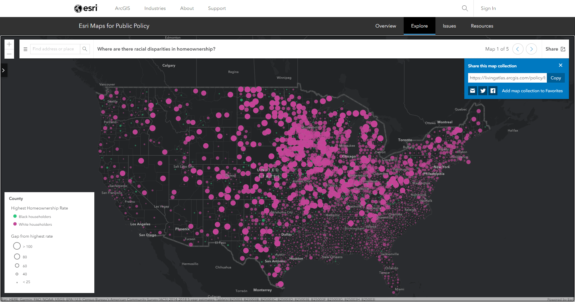Image resolution: width=575 pixels, height=302 pixels.
Task: Open the site search magnifier icon
Action: click(x=465, y=8)
